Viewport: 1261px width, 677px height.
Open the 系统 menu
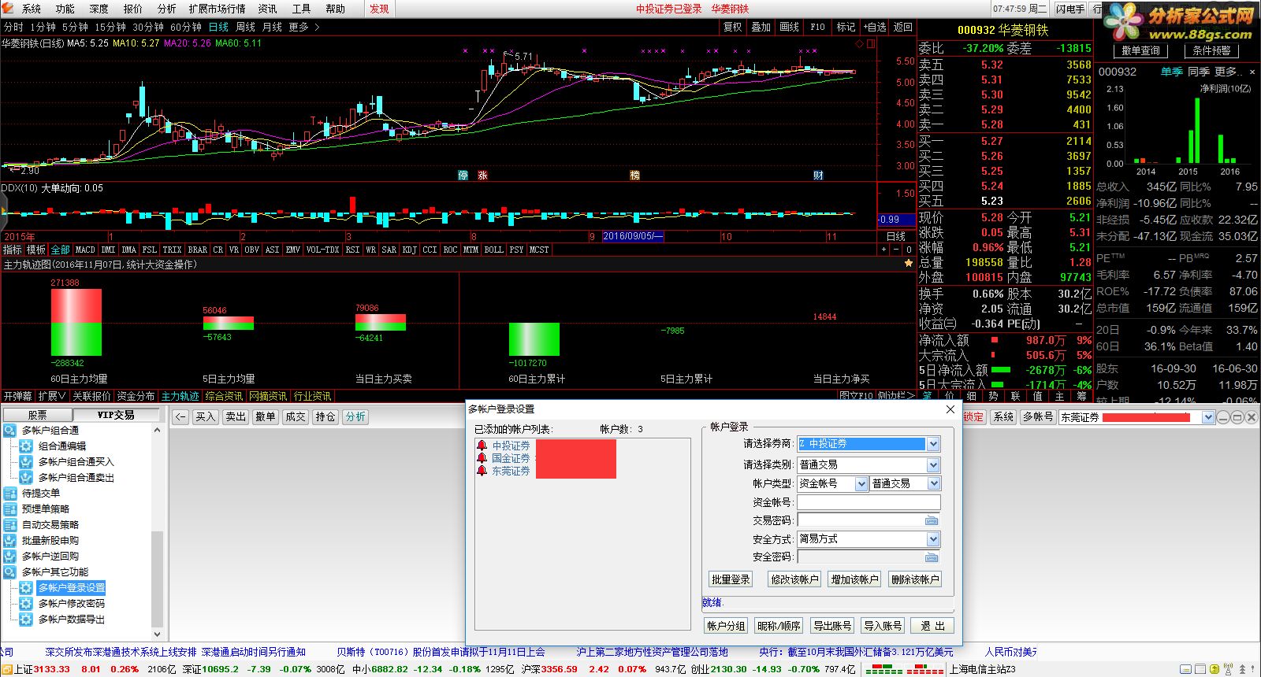pyautogui.click(x=32, y=9)
